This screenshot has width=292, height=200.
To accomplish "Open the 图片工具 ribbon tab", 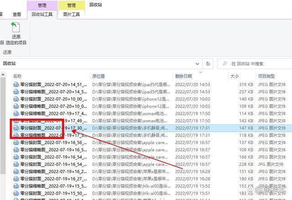I will [71, 14].
